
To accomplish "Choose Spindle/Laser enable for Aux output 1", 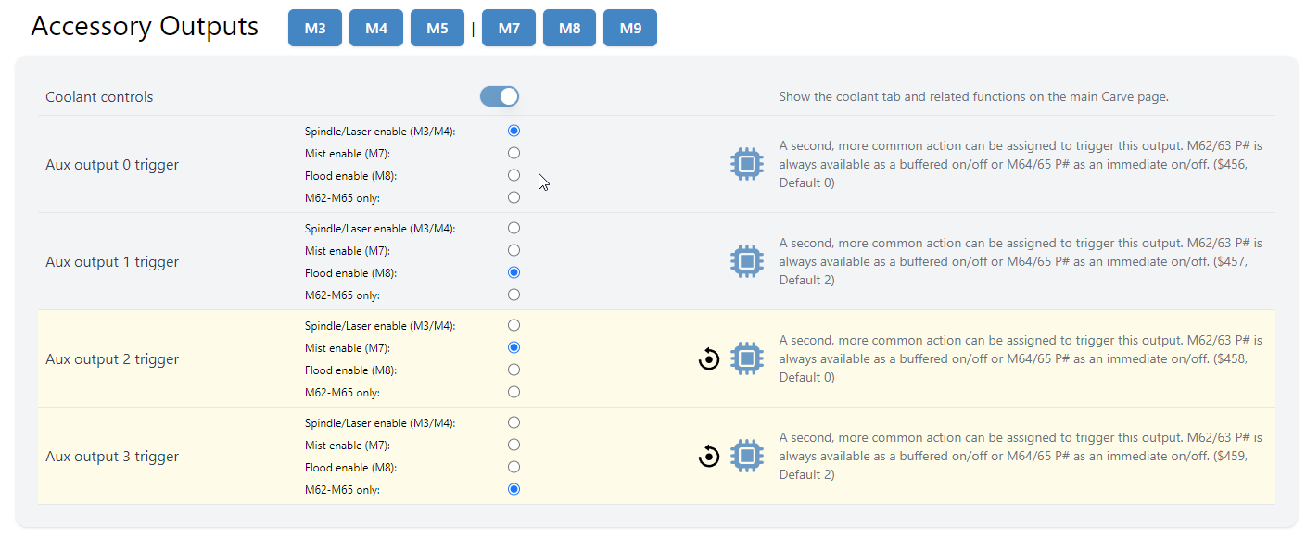I will (x=514, y=228).
